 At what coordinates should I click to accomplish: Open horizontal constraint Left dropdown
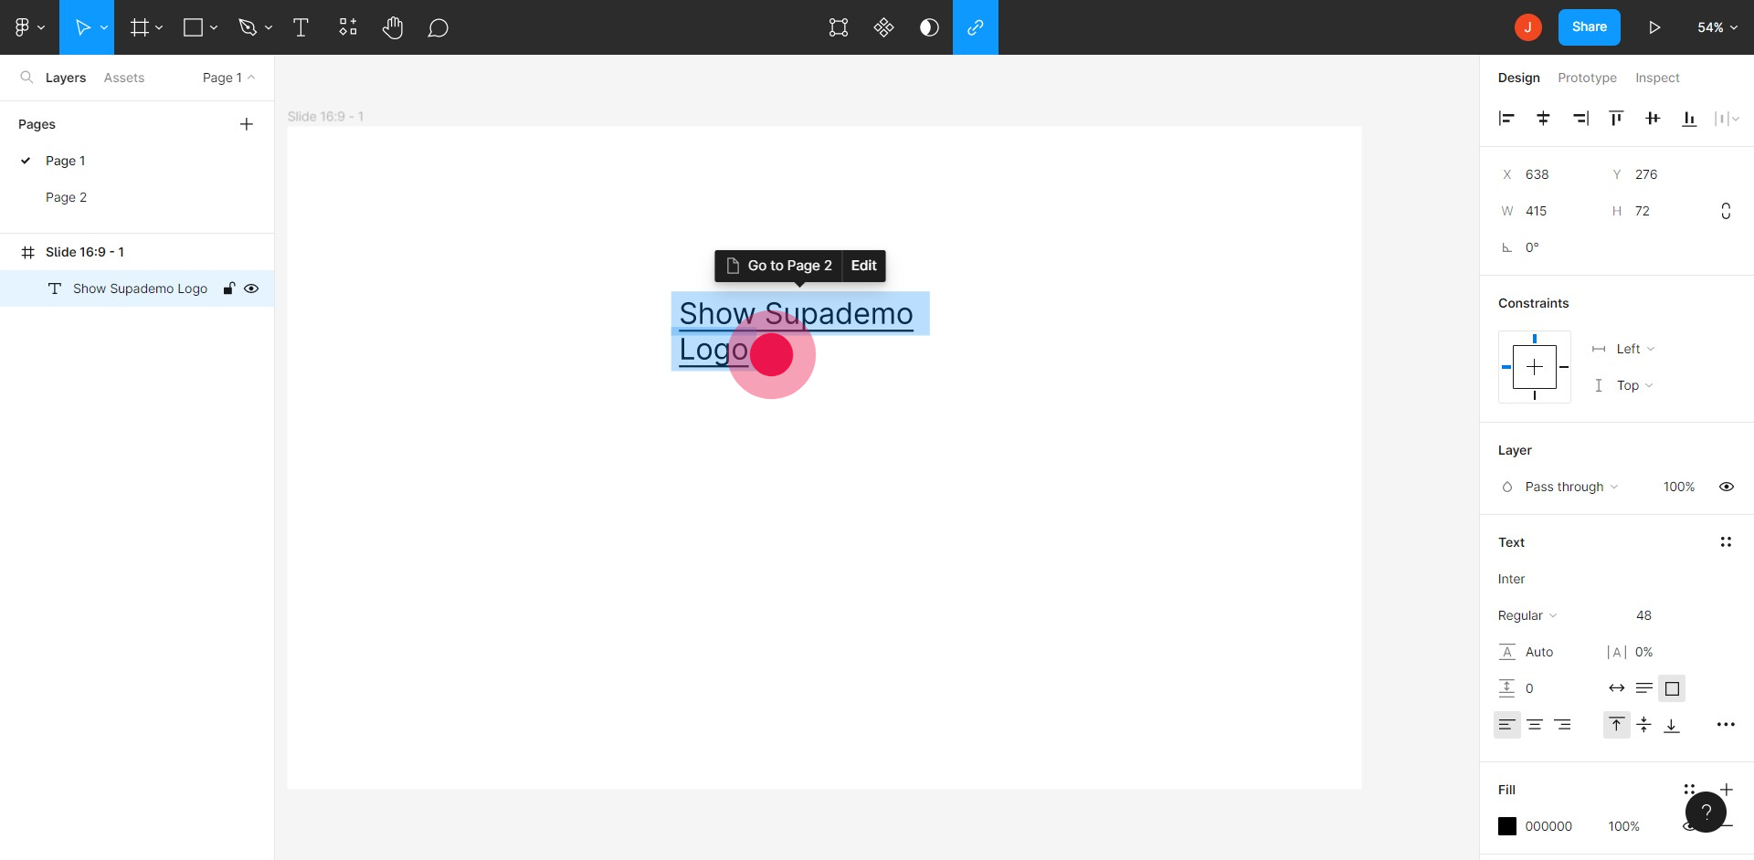click(x=1635, y=349)
